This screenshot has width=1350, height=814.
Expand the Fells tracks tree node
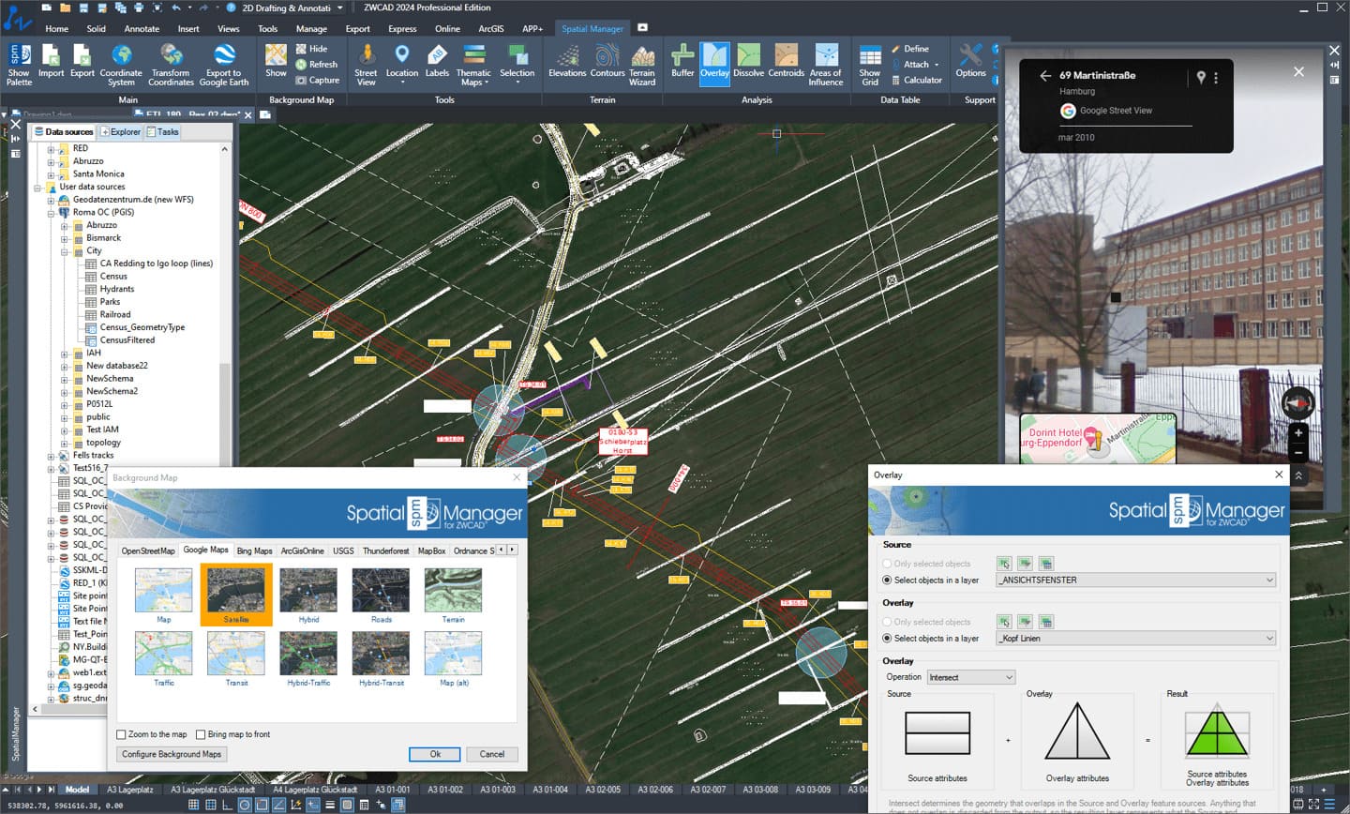[x=52, y=456]
